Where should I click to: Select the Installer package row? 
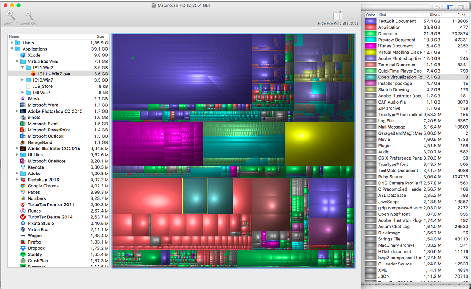coord(417,83)
